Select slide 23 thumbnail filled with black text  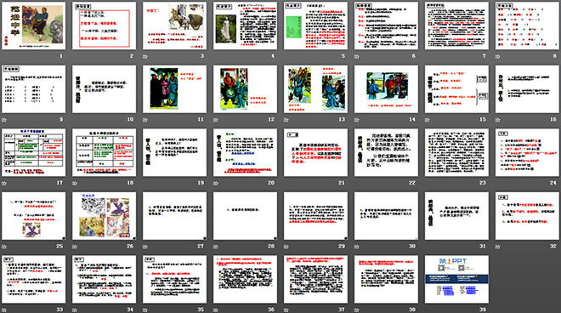tap(456, 152)
